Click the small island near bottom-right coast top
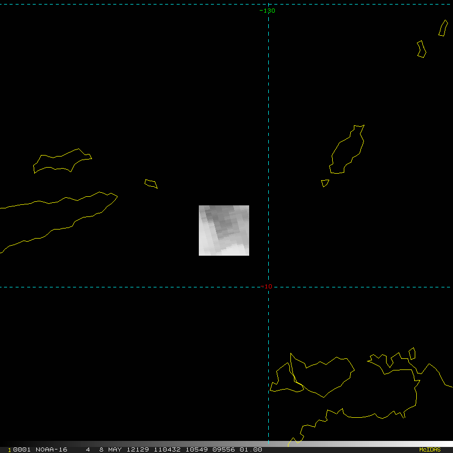Viewport: 453px width, 453px height. 412,354
